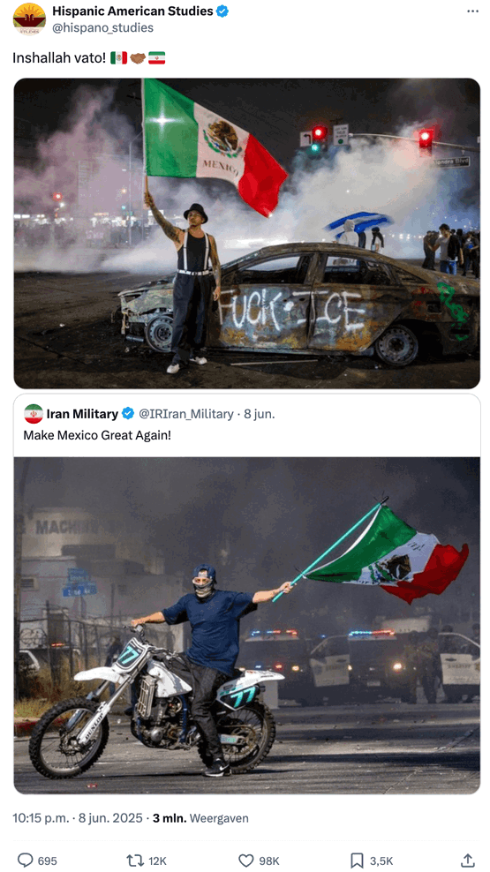Click the 98K likes count

269,861
